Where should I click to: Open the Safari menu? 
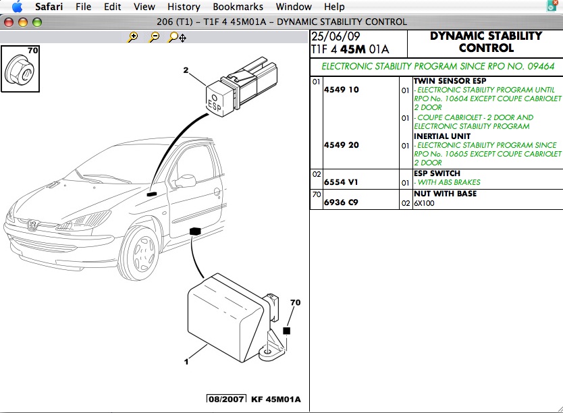pyautogui.click(x=49, y=7)
